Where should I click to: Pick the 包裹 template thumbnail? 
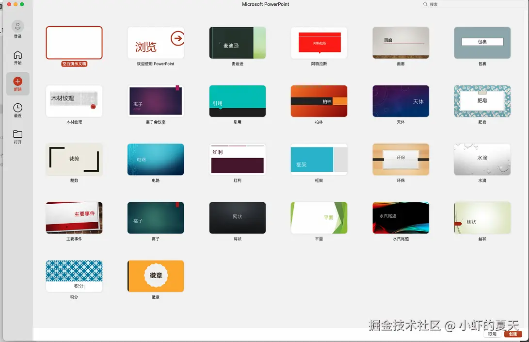[482, 43]
